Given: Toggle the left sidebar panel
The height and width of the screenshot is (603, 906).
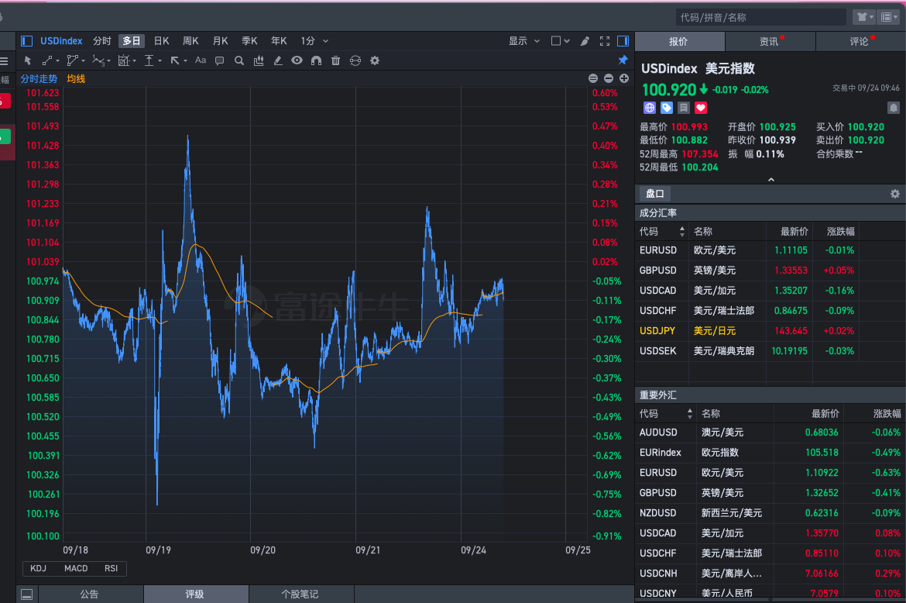Looking at the screenshot, I should tap(26, 41).
